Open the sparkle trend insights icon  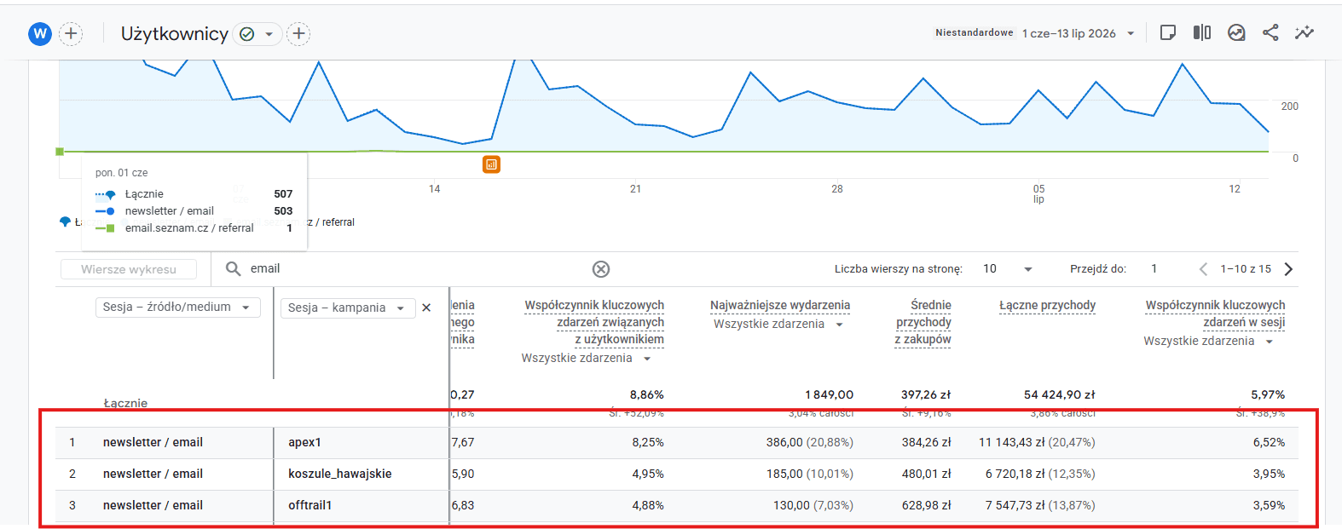tap(1304, 32)
